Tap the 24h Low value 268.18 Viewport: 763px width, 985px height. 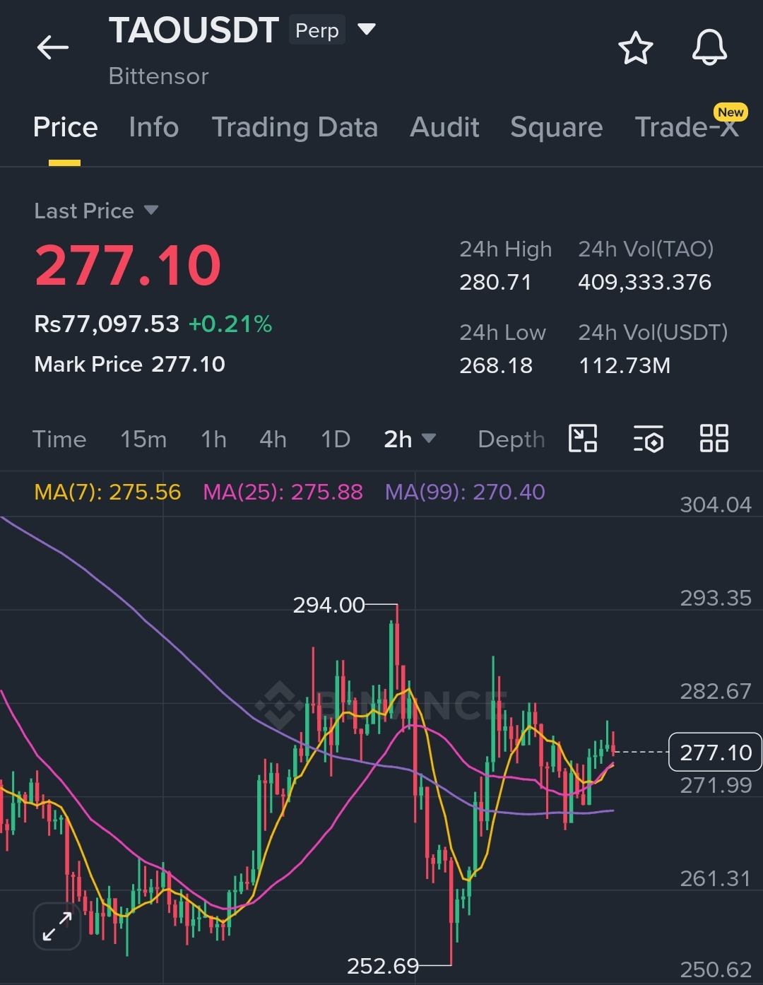pyautogui.click(x=496, y=365)
